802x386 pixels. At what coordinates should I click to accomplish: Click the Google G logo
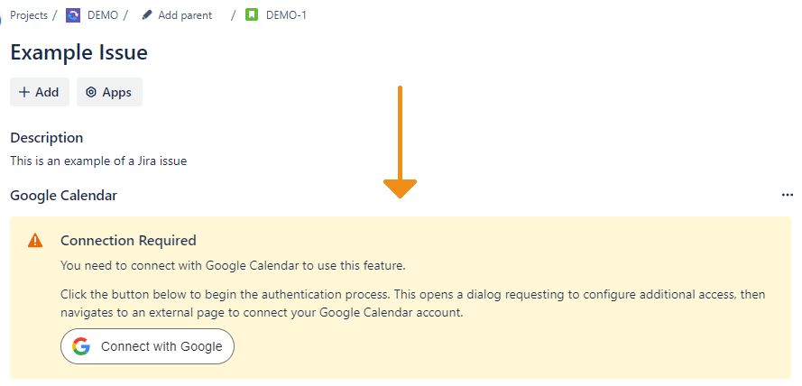81,346
